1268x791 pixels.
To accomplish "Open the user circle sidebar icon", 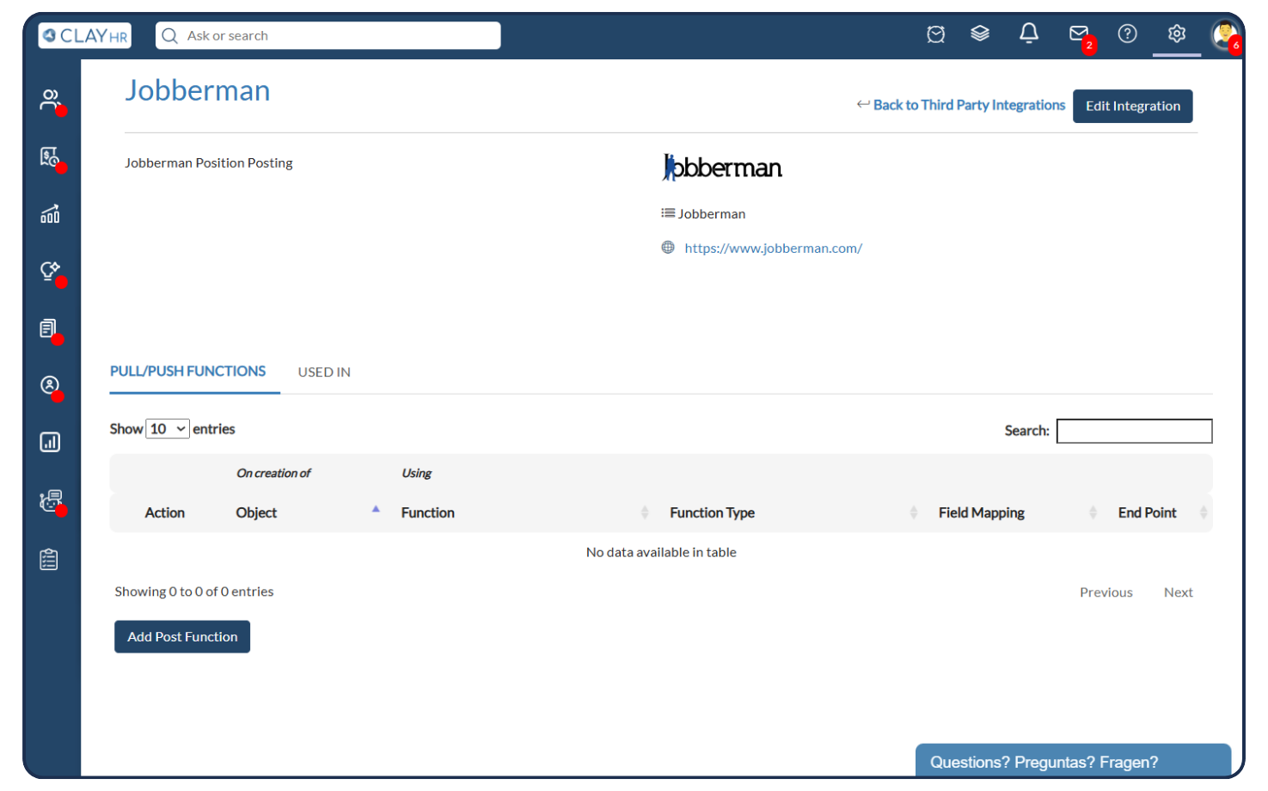I will (x=50, y=385).
